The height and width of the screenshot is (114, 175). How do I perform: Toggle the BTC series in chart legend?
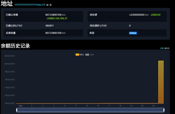click(80, 55)
